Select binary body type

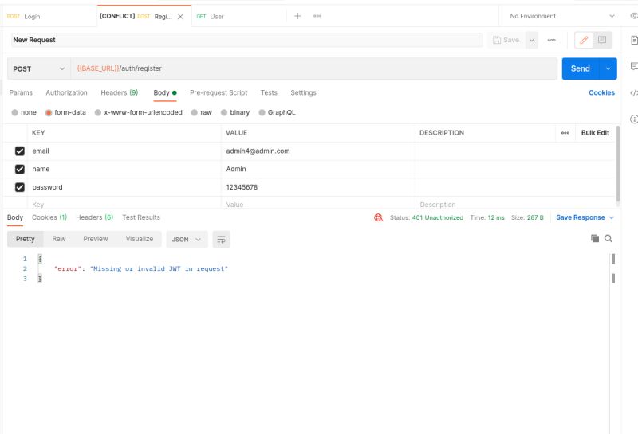pos(224,112)
